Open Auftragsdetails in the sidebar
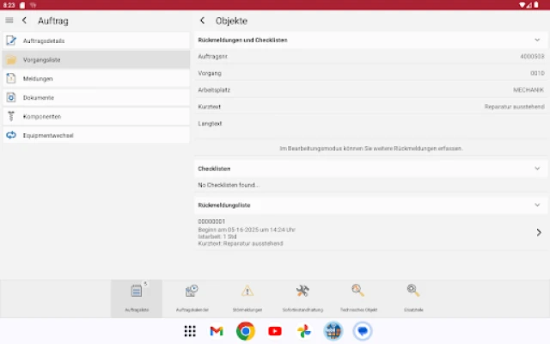550x344 pixels. tap(95, 40)
